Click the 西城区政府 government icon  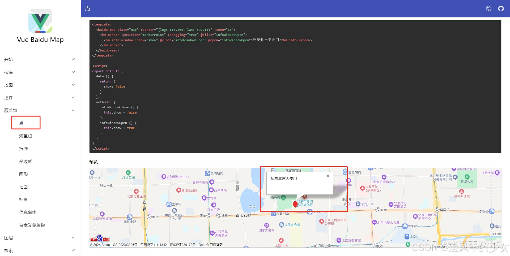coord(178,190)
